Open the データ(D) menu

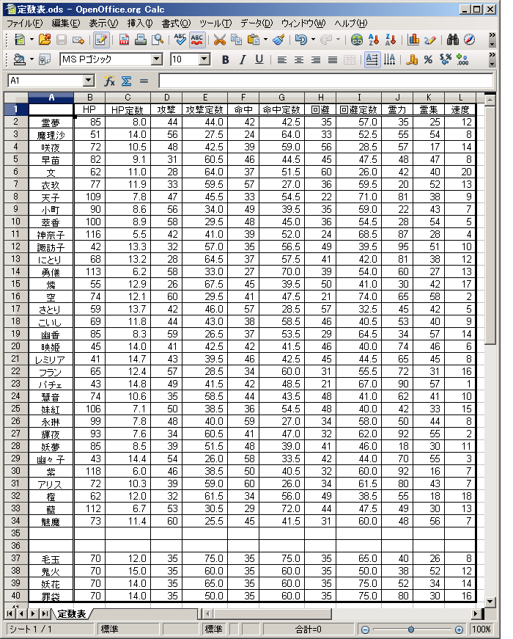coord(256,23)
